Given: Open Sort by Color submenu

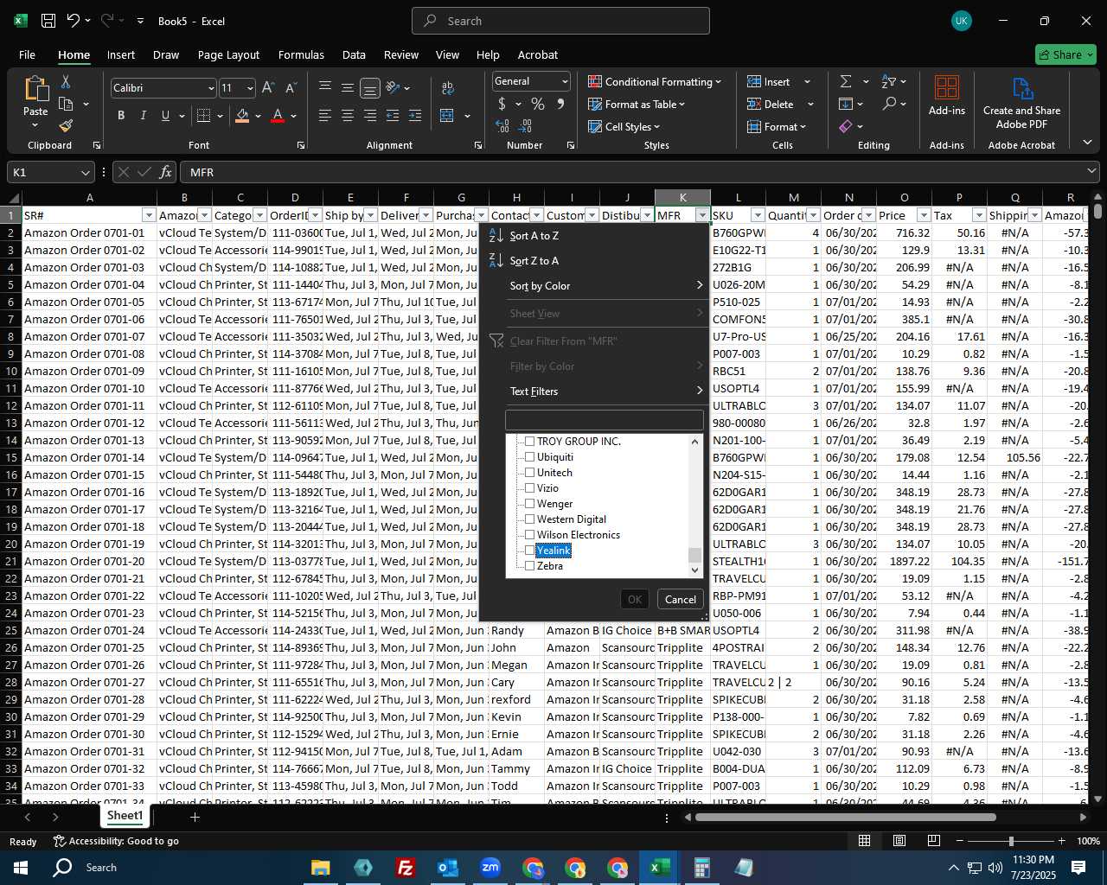Looking at the screenshot, I should pos(596,286).
